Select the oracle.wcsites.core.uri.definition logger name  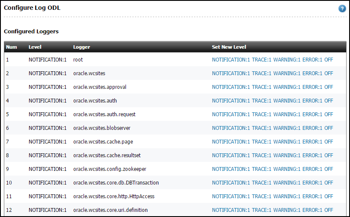pyautogui.click(x=110, y=210)
